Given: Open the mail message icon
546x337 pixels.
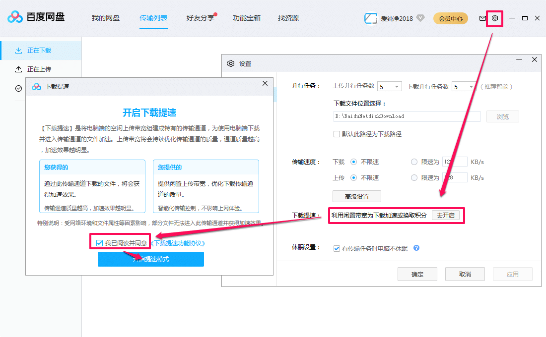Looking at the screenshot, I should pos(482,18).
